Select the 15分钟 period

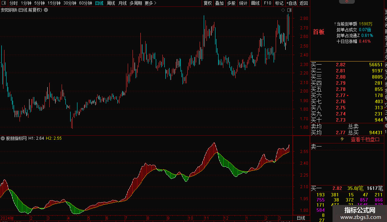[54, 3]
